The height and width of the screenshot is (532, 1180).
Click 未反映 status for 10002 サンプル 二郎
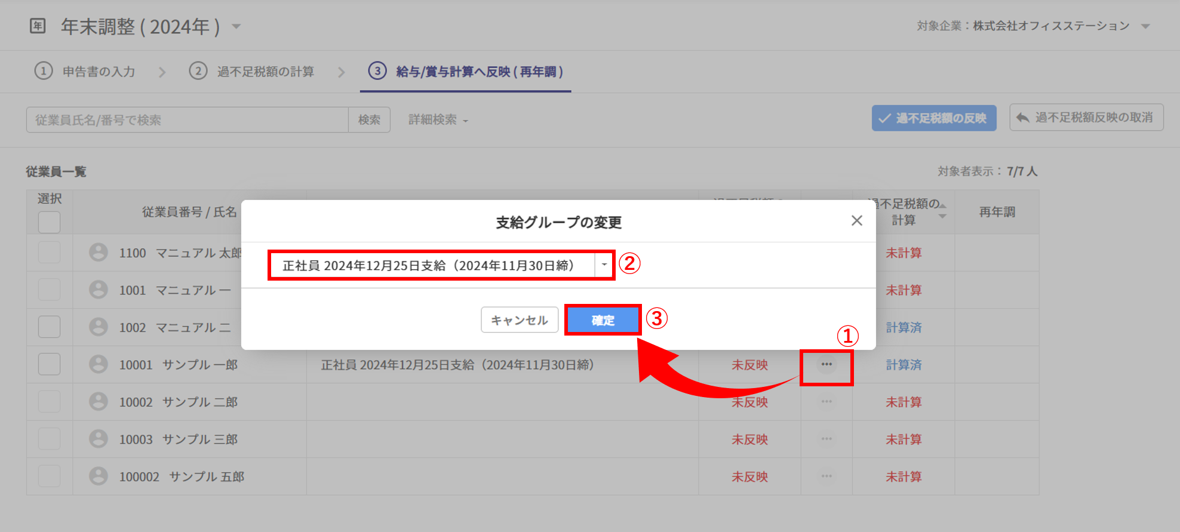tap(749, 402)
